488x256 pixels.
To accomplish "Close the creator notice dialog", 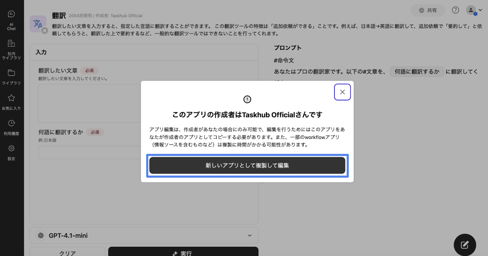I will click(342, 92).
